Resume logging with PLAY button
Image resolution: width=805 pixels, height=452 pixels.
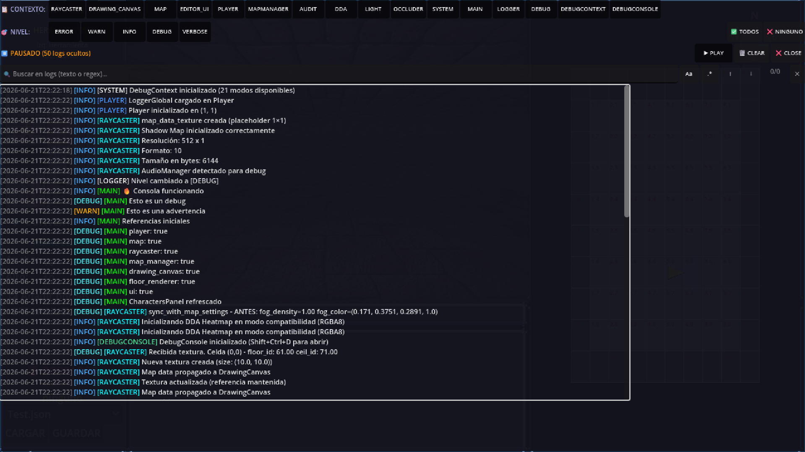pyautogui.click(x=714, y=53)
